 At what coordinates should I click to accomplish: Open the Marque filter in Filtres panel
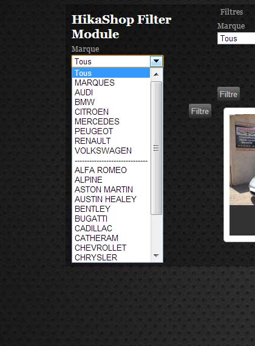(x=236, y=38)
